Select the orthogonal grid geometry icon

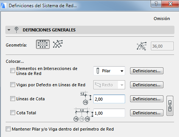pyautogui.click(x=43, y=44)
